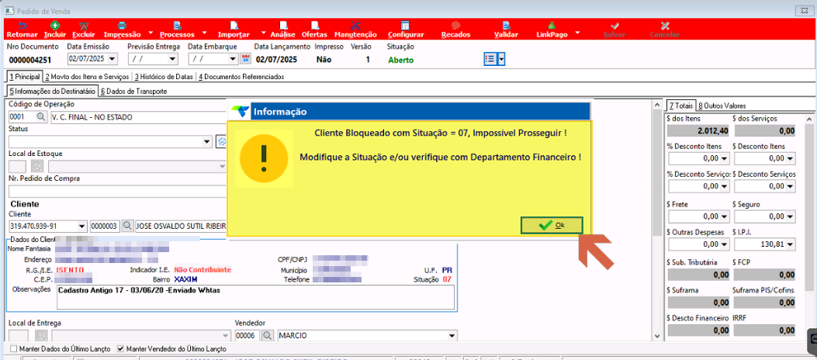
Task: Click the Cliente code field 0000003
Action: (105, 226)
